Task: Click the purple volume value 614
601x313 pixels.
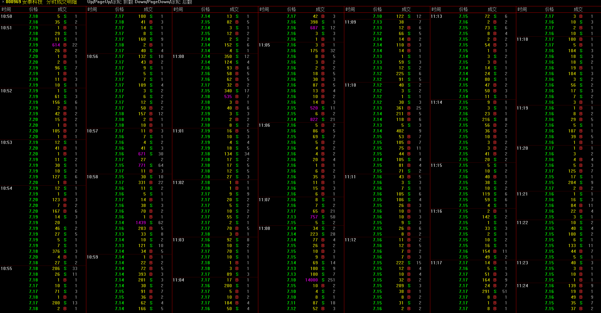Action: tap(56, 45)
